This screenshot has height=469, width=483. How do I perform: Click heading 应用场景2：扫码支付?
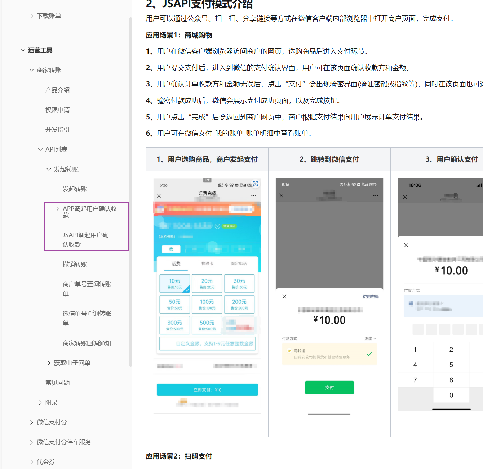pos(179,456)
